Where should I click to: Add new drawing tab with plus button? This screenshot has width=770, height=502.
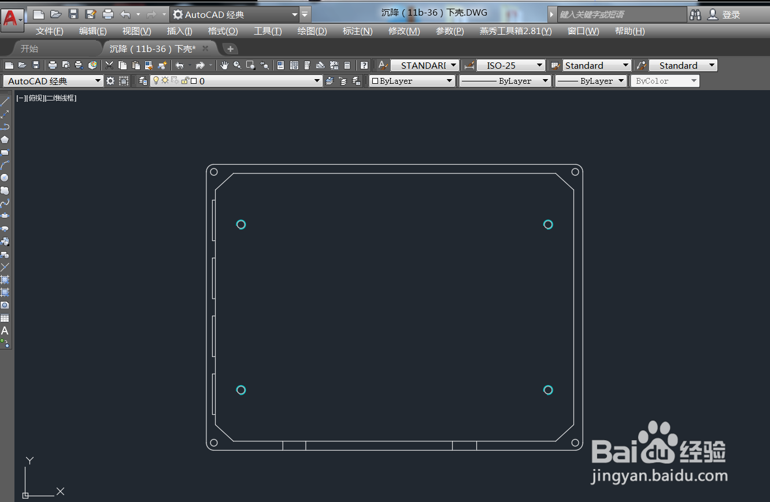[230, 49]
